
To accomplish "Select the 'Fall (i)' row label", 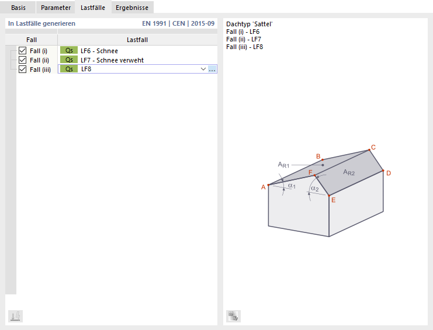I will pos(39,51).
